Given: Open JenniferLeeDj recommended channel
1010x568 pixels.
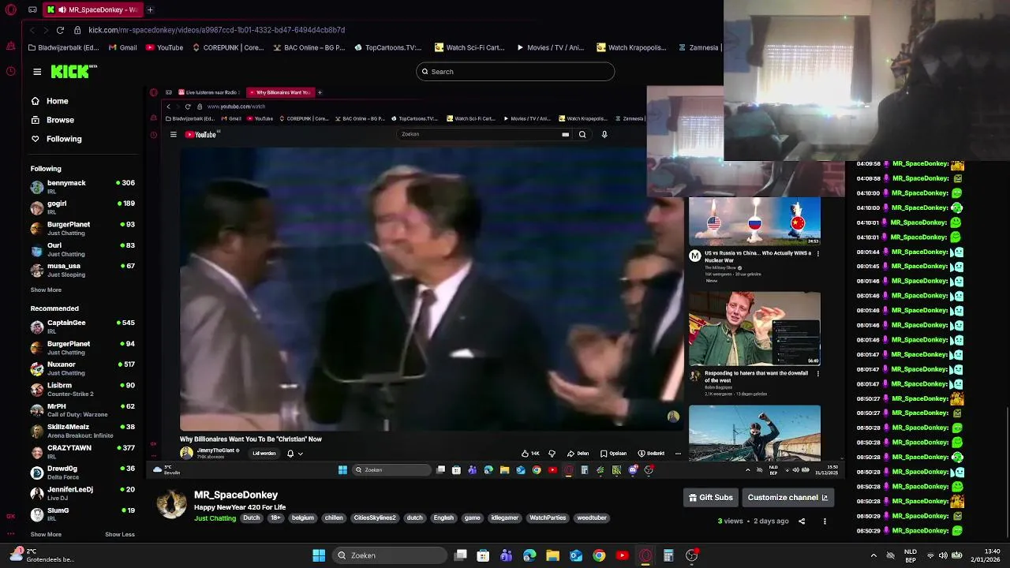Looking at the screenshot, I should (83, 493).
